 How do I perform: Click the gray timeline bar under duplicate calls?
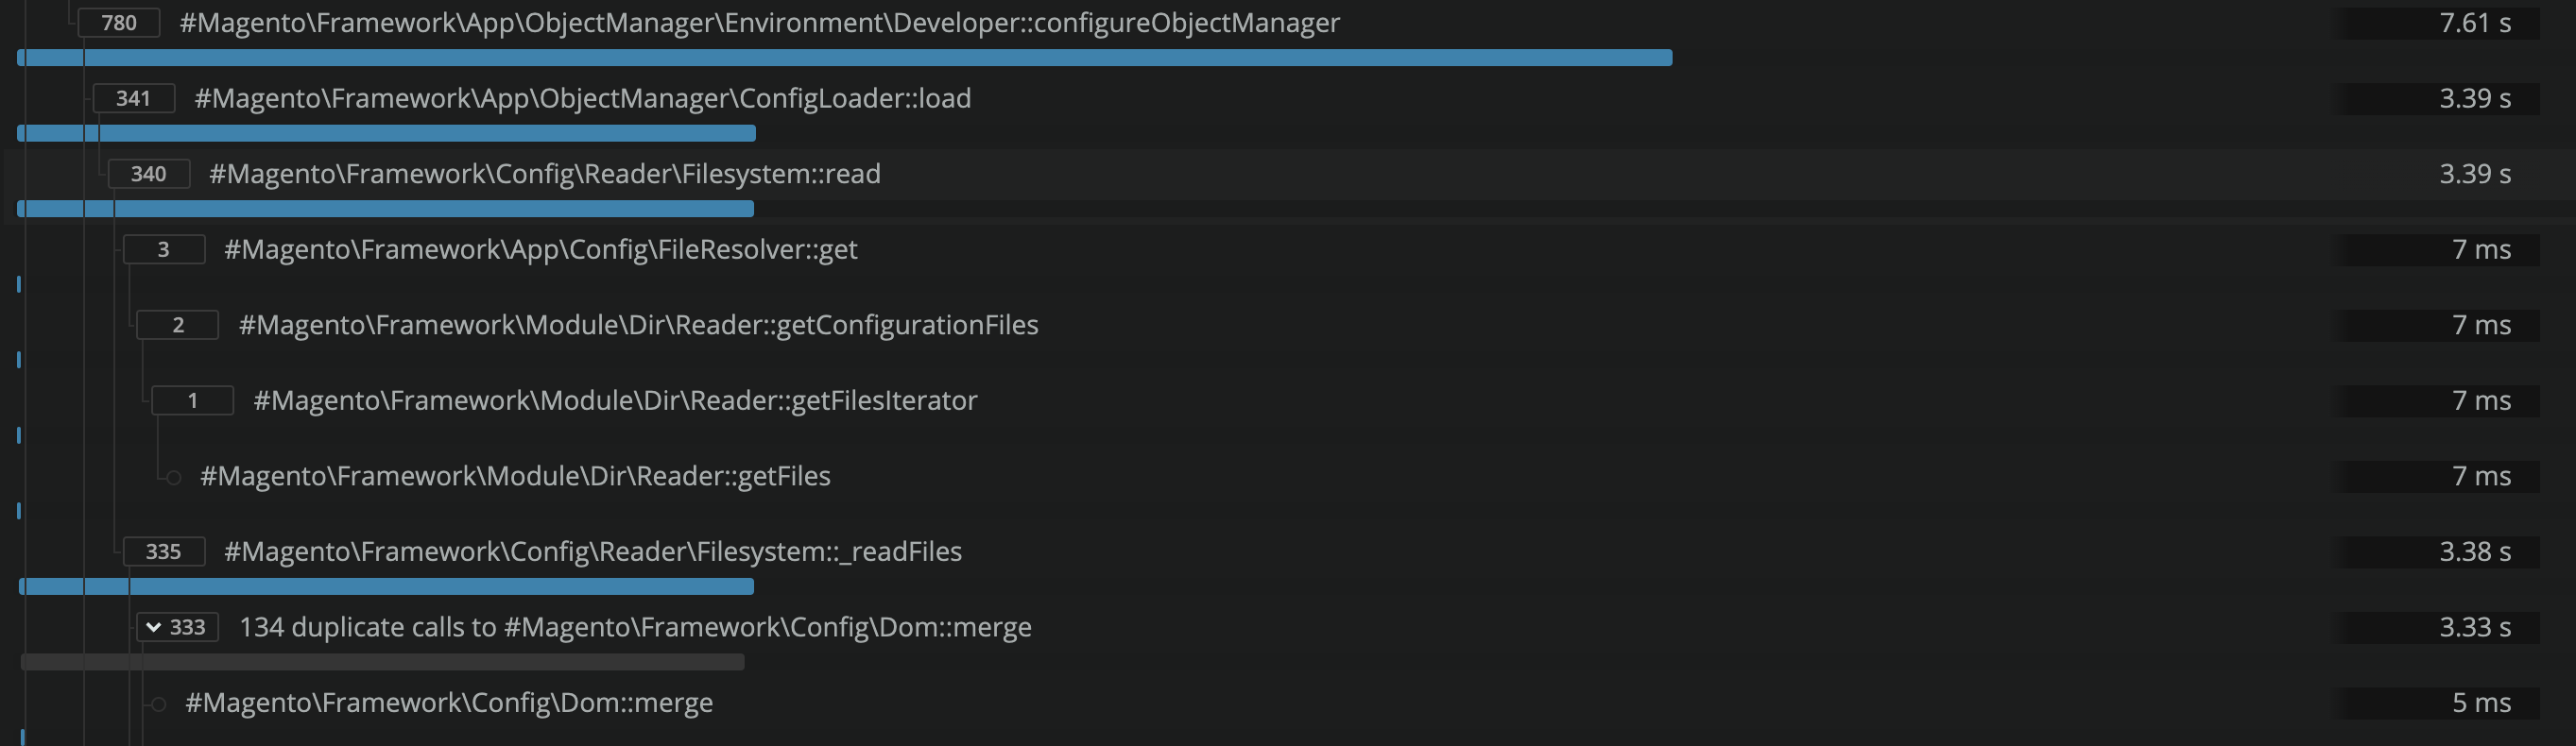(382, 662)
